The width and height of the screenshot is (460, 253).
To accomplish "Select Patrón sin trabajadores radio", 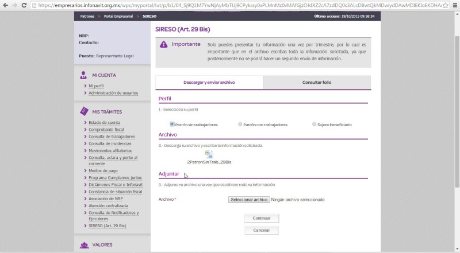I will pyautogui.click(x=172, y=124).
